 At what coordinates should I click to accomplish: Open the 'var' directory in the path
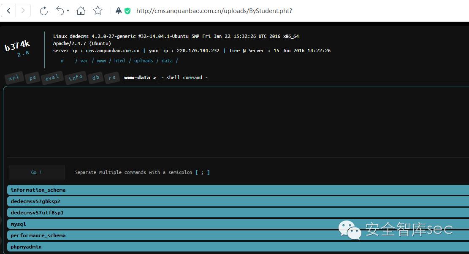tap(84, 61)
